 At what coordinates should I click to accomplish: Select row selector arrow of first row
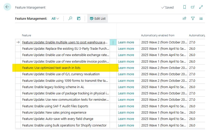pyautogui.click(x=18, y=42)
